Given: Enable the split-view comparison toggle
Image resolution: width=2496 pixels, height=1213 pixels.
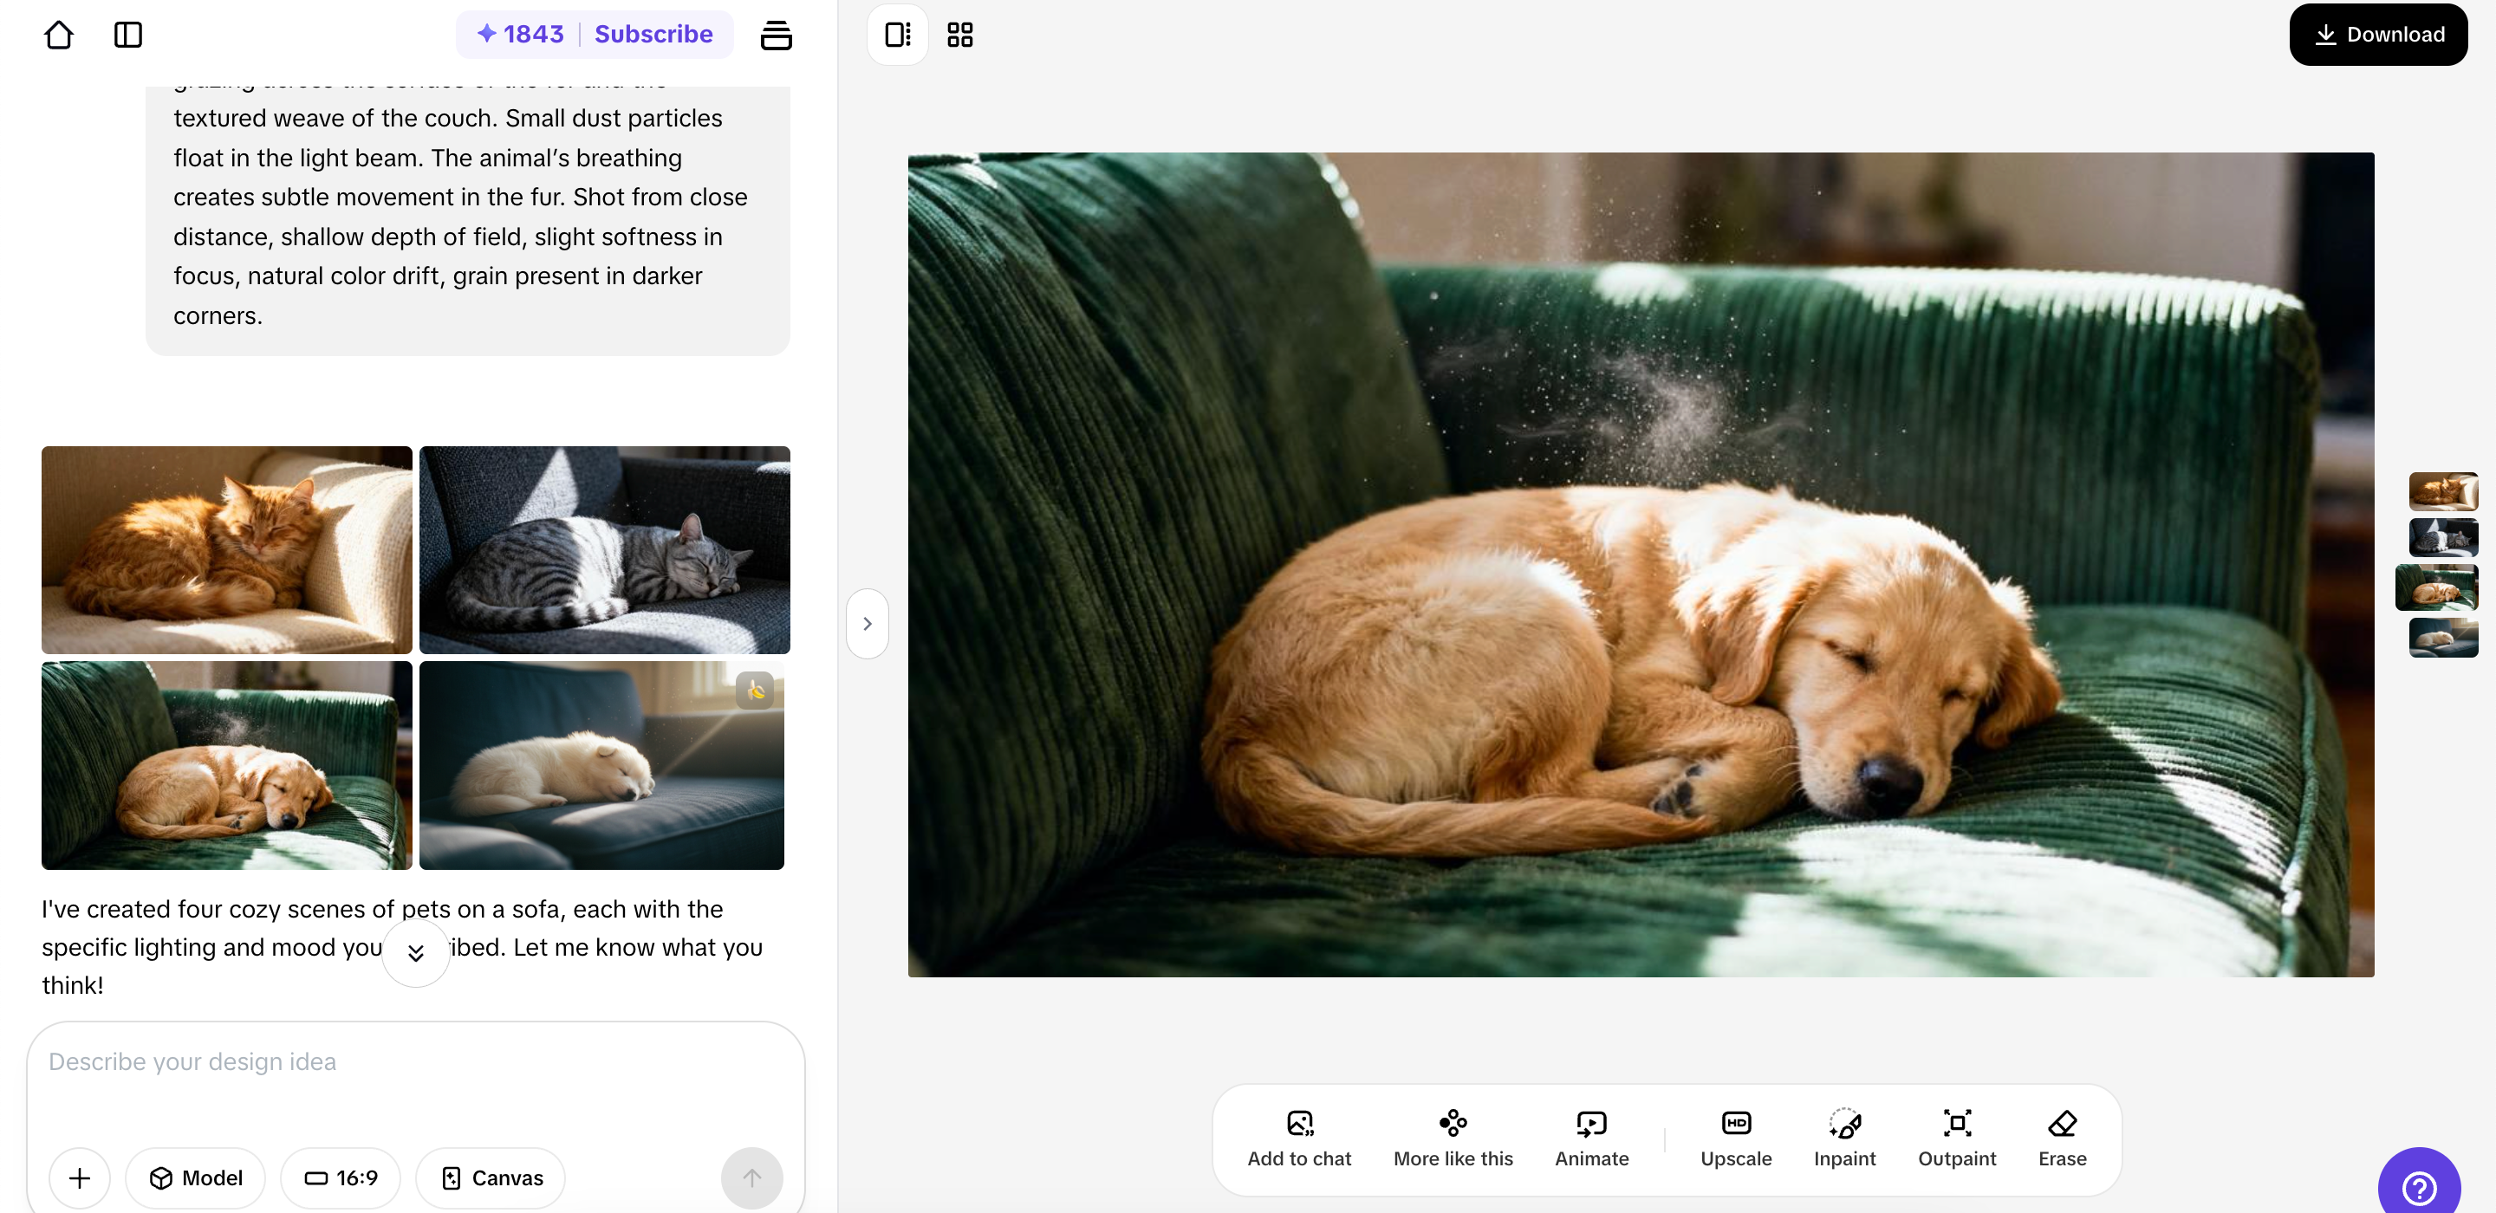Looking at the screenshot, I should pos(896,34).
